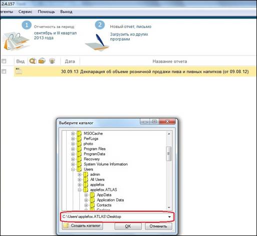257x236 pixels.
Task: Toggle the select-all checkbox in table header
Action: (x=4, y=61)
